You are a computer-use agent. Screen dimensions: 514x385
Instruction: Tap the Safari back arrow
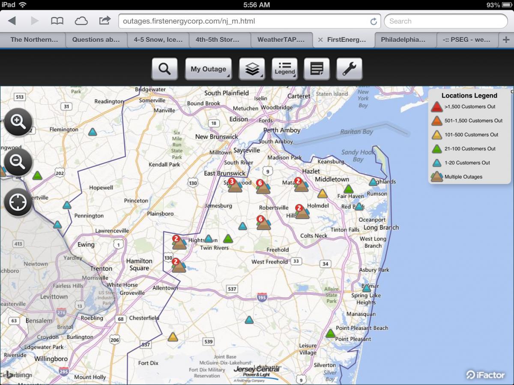coord(12,21)
